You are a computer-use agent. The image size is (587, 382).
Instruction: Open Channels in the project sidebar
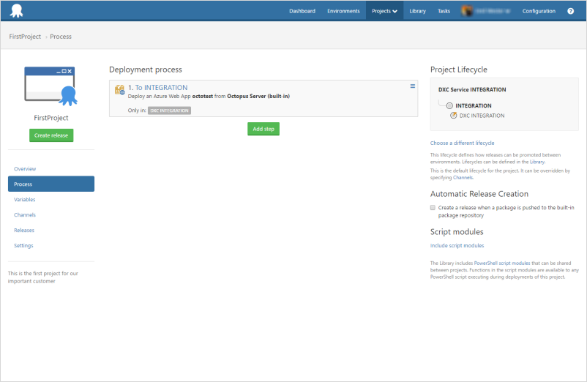click(25, 215)
